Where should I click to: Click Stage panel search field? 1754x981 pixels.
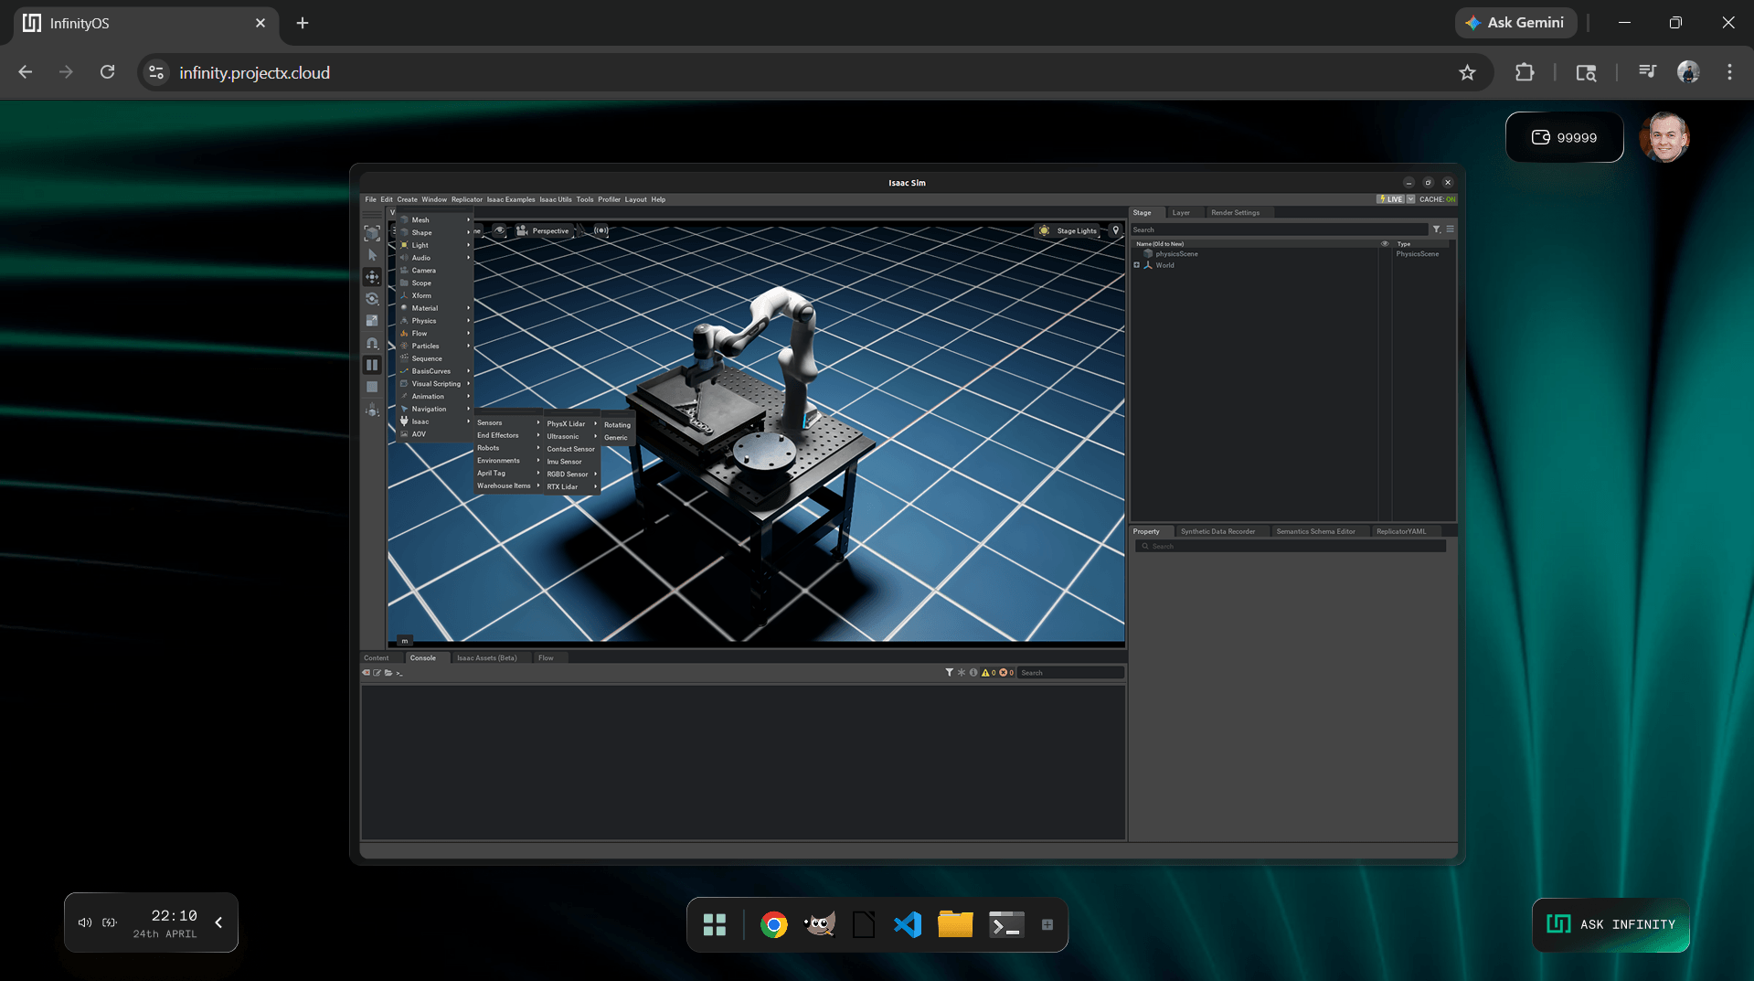tap(1280, 229)
